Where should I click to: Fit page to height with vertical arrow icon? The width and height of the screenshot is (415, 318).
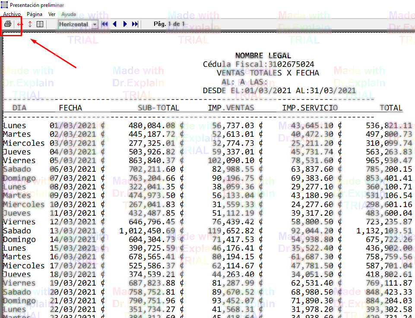(30, 24)
